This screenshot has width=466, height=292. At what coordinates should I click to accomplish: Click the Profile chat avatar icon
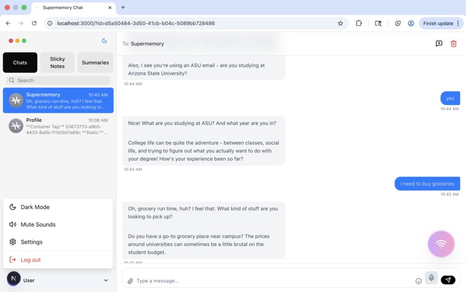click(16, 126)
